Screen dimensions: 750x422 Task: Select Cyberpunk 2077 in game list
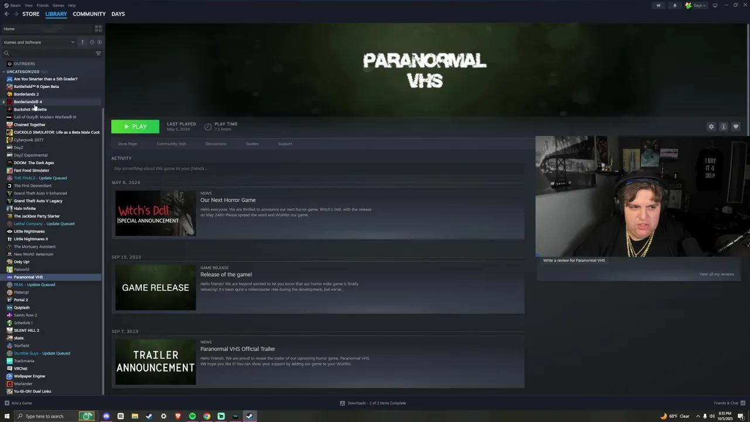[29, 140]
